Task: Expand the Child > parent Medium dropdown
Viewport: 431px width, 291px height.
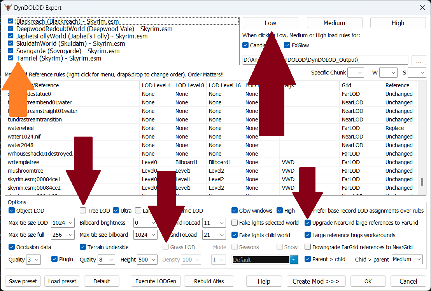Action: pyautogui.click(x=407, y=260)
